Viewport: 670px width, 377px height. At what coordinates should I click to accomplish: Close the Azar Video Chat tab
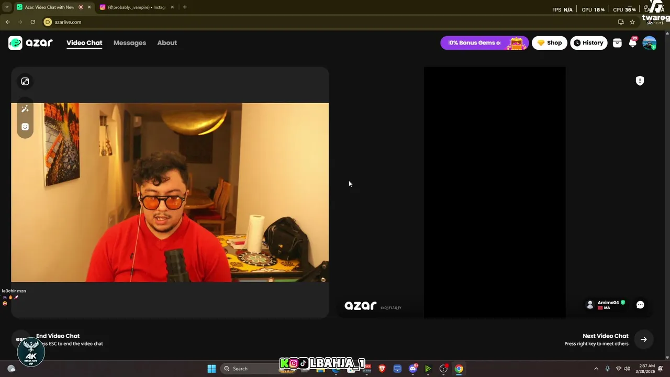click(x=89, y=7)
